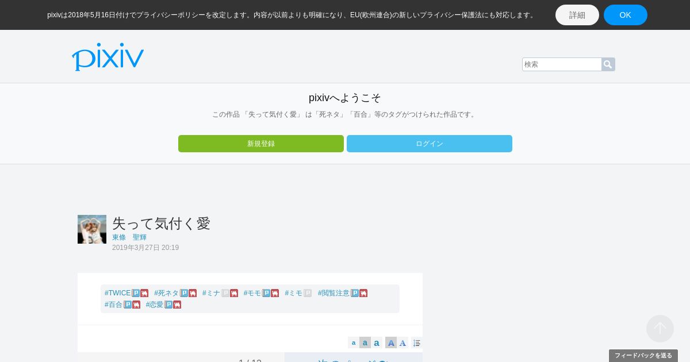Screen dimensions: 690x362
Task: Open pixiv encyclopedia icon next to #恋愛
Action: (168, 305)
